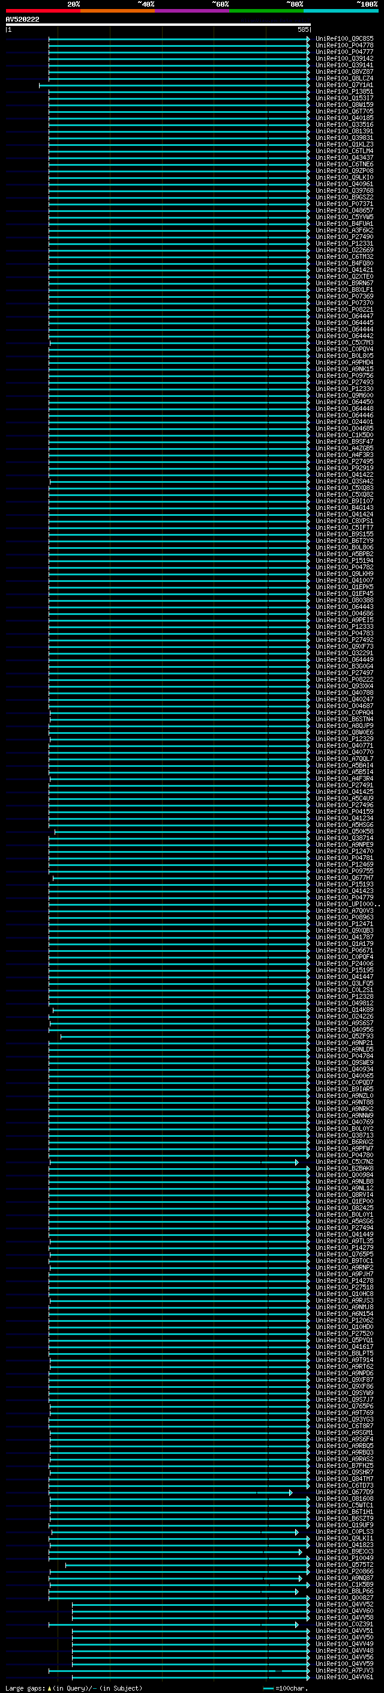Open the UniRef100_P13851 hit label
The image size is (384, 1693).
point(344,91)
